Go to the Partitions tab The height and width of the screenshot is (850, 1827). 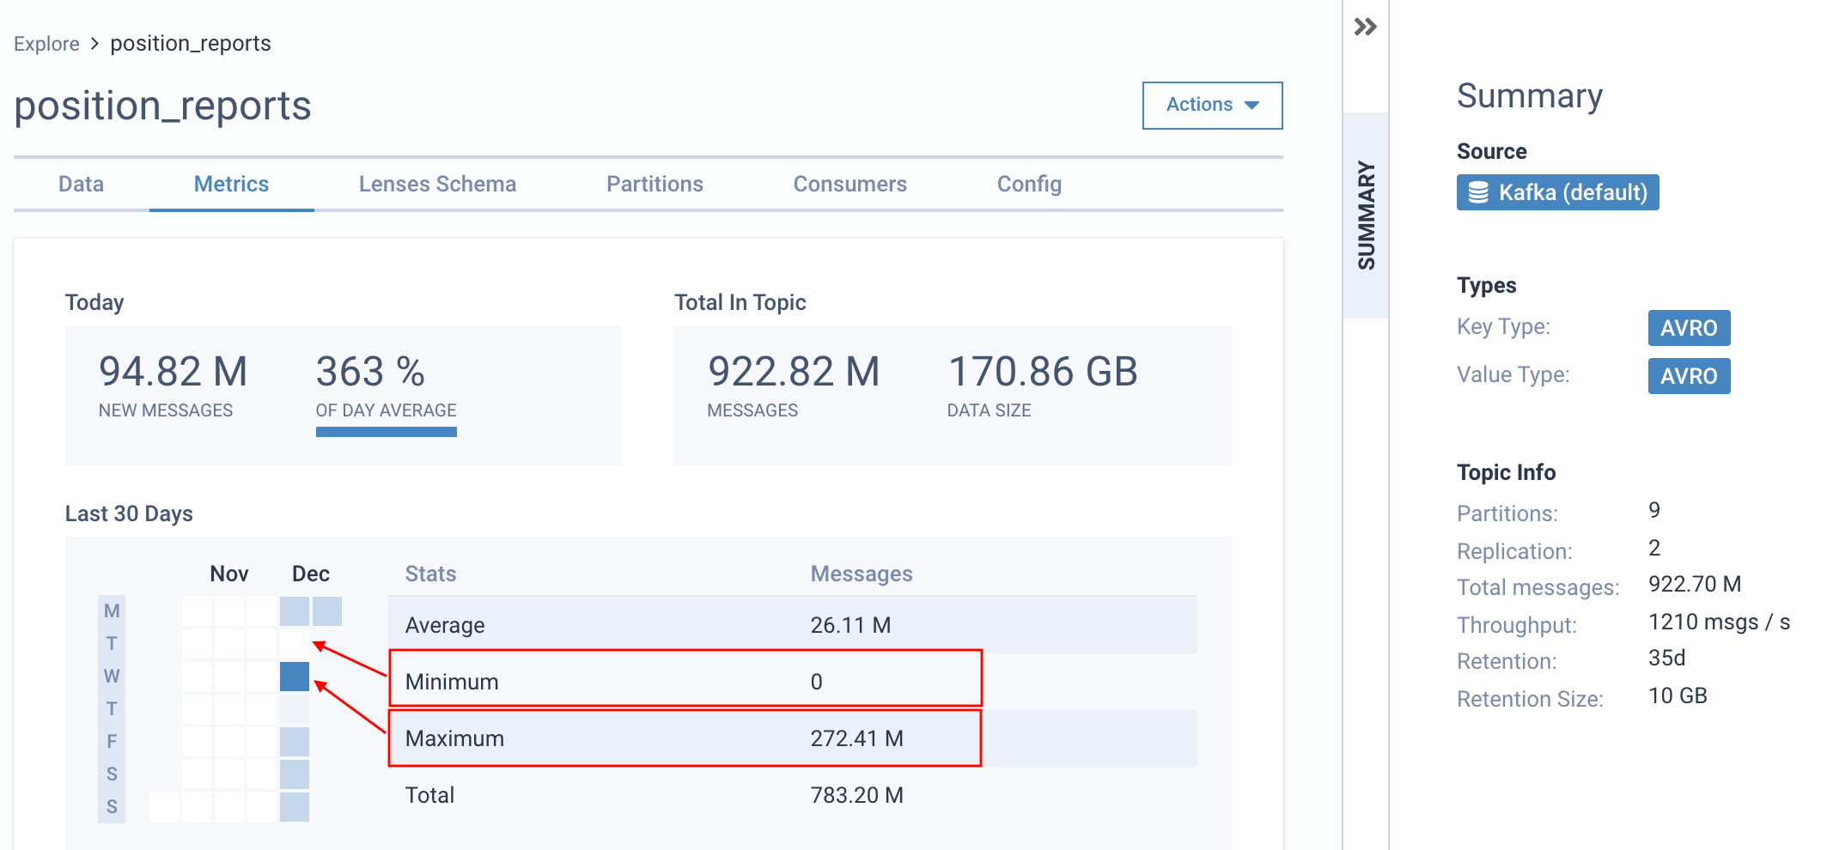pyautogui.click(x=655, y=184)
